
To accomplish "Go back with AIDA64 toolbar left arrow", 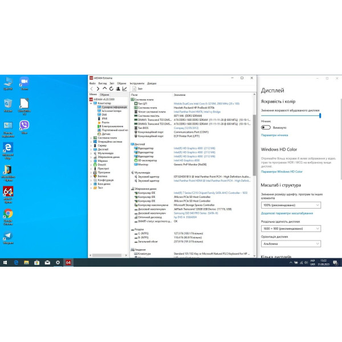I will [x=92, y=88].
